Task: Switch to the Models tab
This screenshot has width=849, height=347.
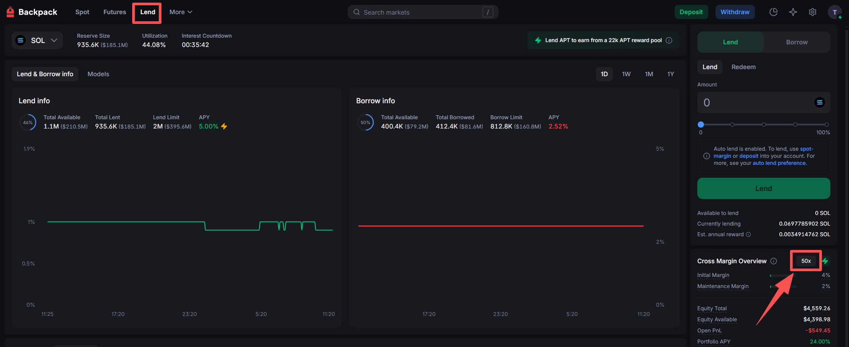Action: point(98,74)
